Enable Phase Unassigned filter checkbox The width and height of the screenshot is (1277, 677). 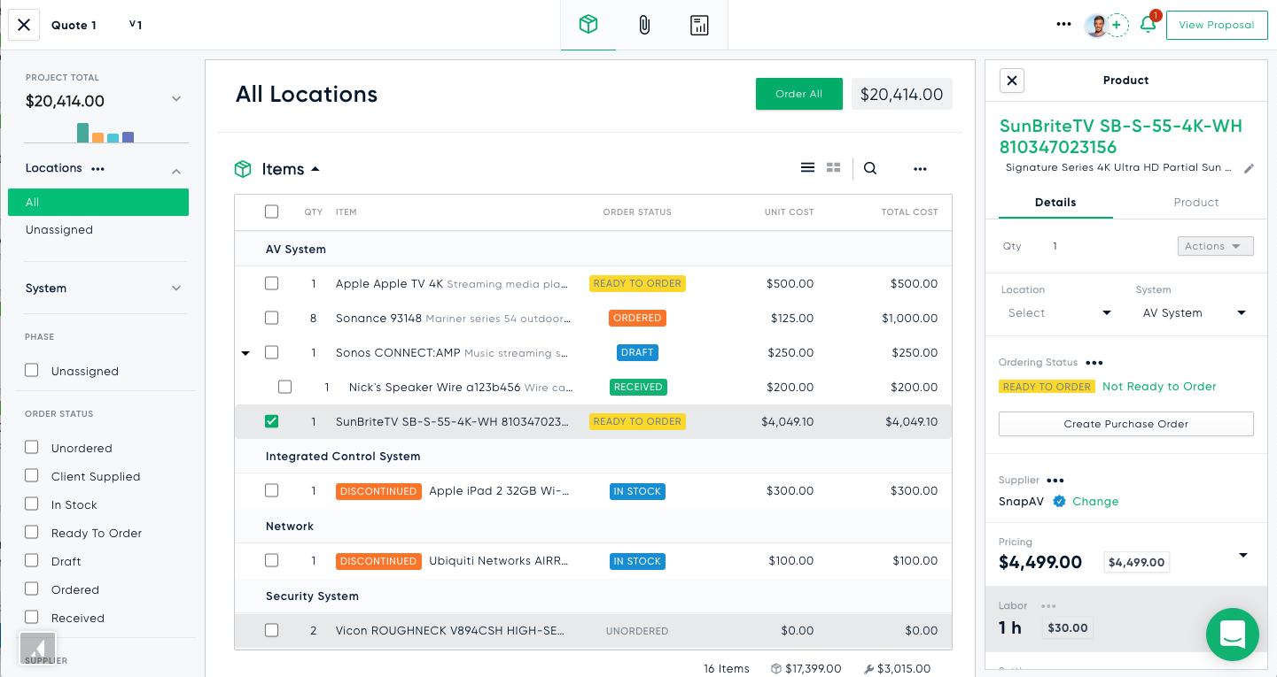(32, 371)
